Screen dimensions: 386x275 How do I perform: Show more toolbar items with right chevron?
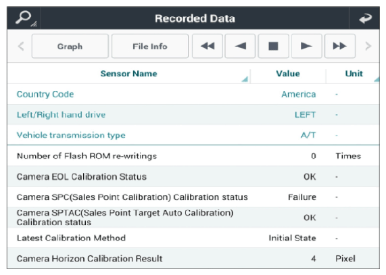coord(368,46)
